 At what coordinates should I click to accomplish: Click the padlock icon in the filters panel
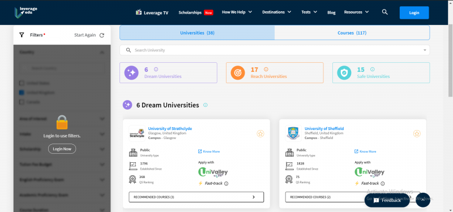pyautogui.click(x=62, y=122)
